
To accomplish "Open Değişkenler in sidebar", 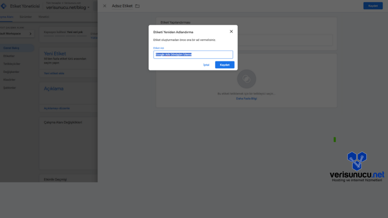I will 11,72.
